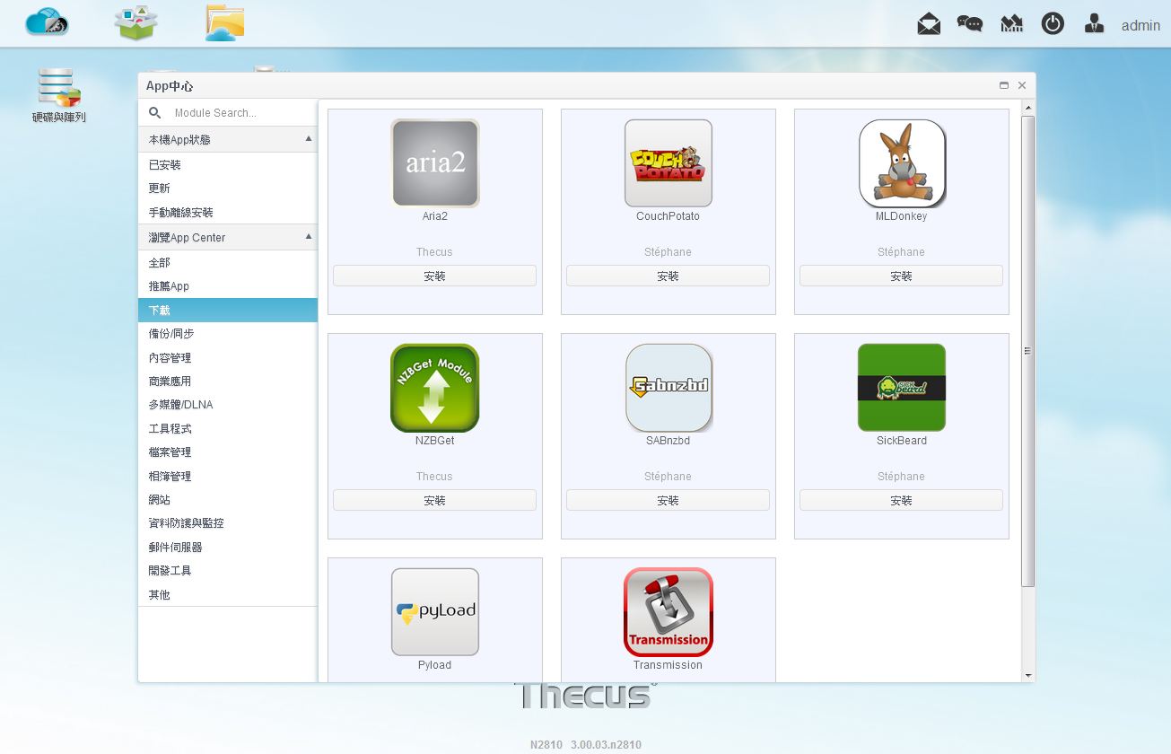The width and height of the screenshot is (1171, 754).
Task: Click the Pyload app name label
Action: tap(435, 665)
